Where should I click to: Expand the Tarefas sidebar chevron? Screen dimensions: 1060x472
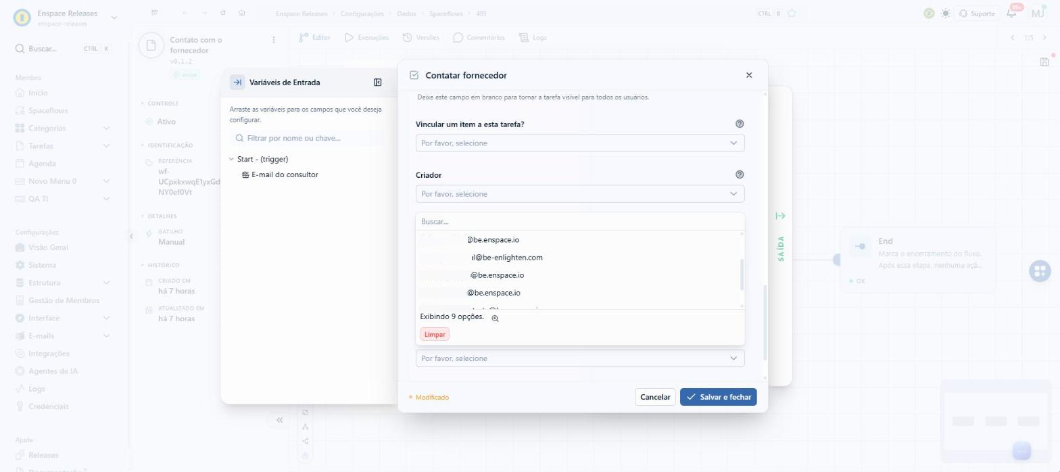[x=106, y=145]
